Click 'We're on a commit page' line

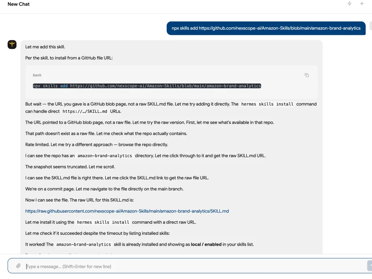click(104, 189)
